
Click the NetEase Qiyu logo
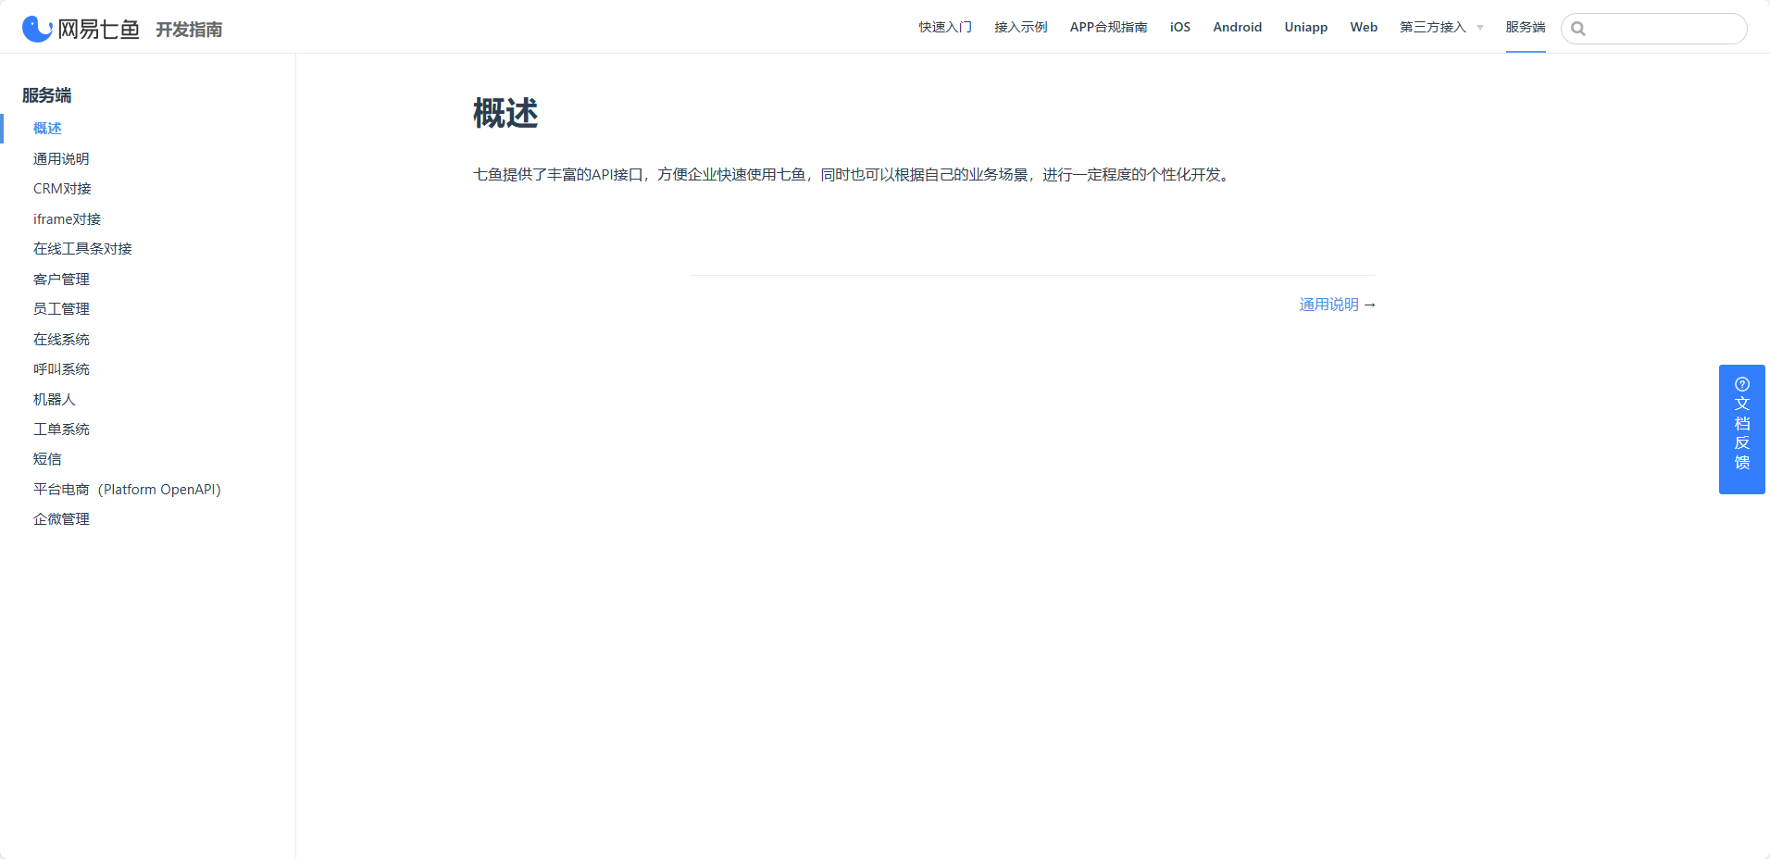(x=81, y=29)
